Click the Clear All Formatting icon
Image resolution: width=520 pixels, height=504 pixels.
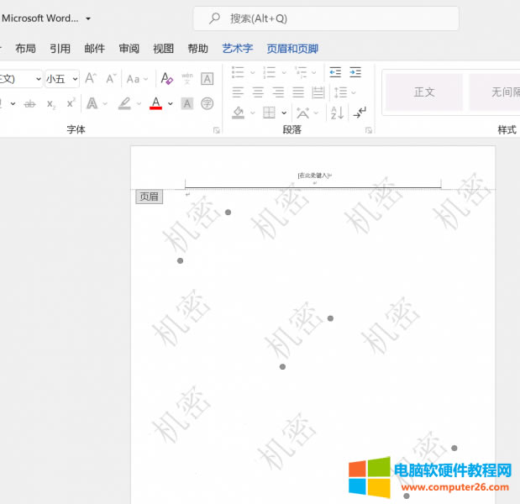(166, 78)
